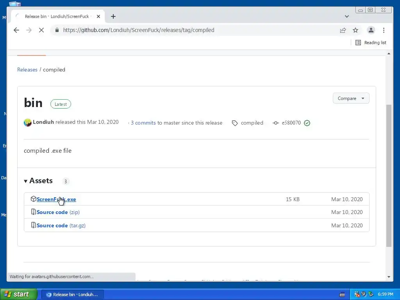
Task: Click the first system tray security icon
Action: (x=357, y=294)
